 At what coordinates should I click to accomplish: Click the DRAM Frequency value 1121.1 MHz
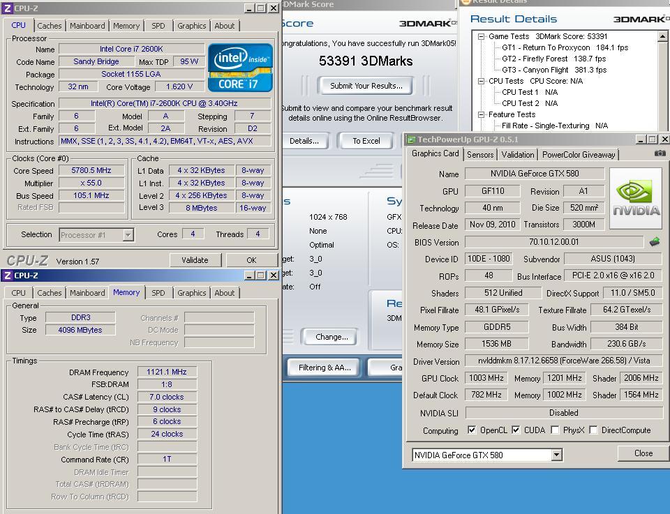click(x=167, y=372)
